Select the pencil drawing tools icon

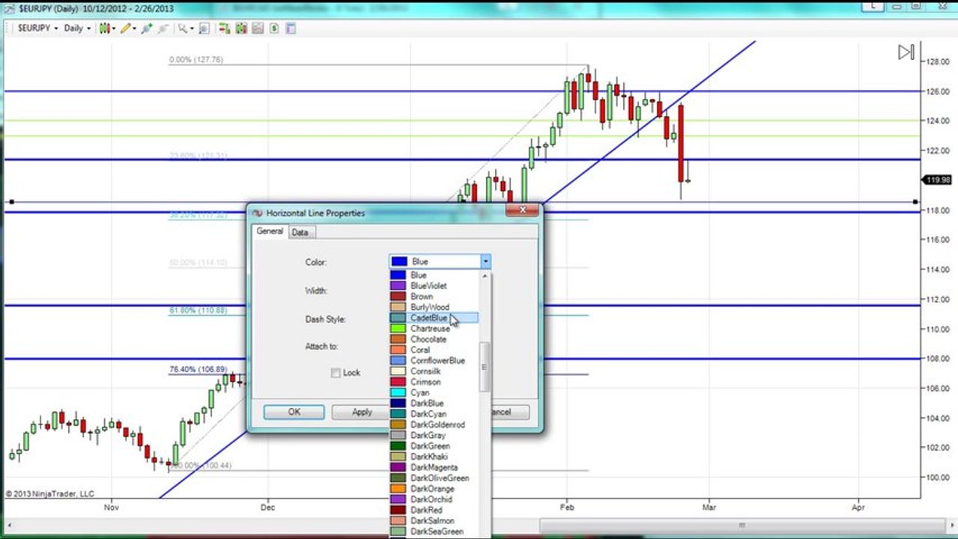(126, 28)
